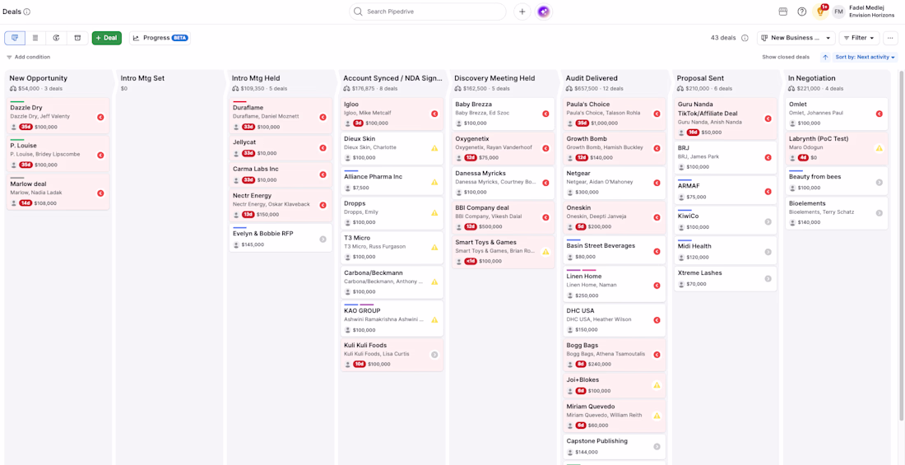Open the Alliance Pharma Inc deal card
Screen dimensions: 905x465
(392, 180)
